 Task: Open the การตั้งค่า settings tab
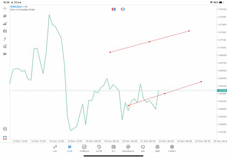[x=172, y=148]
